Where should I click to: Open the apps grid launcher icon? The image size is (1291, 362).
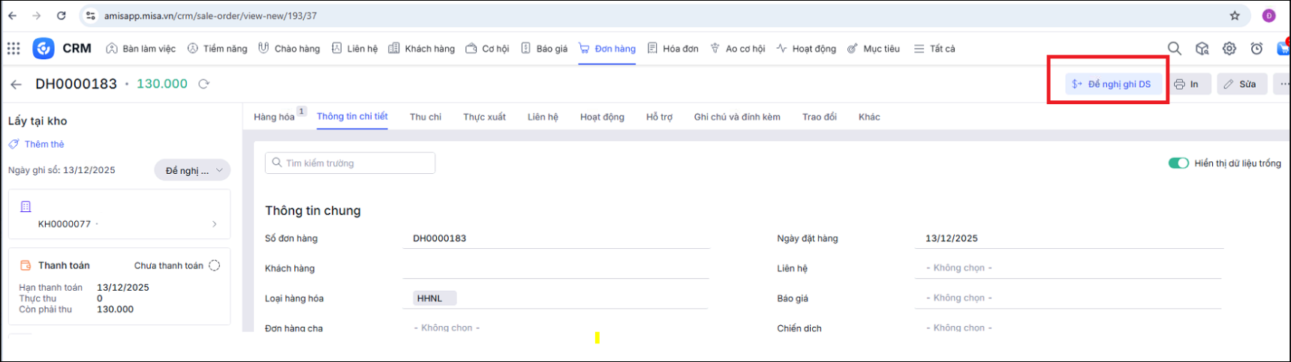pyautogui.click(x=14, y=49)
